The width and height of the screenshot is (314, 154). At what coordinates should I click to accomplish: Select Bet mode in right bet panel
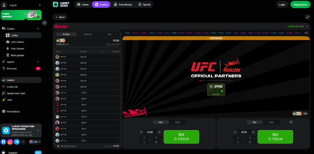coord(255,122)
